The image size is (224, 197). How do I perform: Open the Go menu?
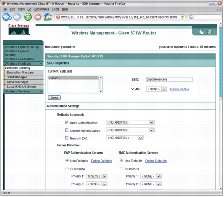point(30,9)
